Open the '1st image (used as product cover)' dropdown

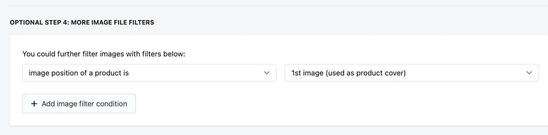click(x=412, y=73)
